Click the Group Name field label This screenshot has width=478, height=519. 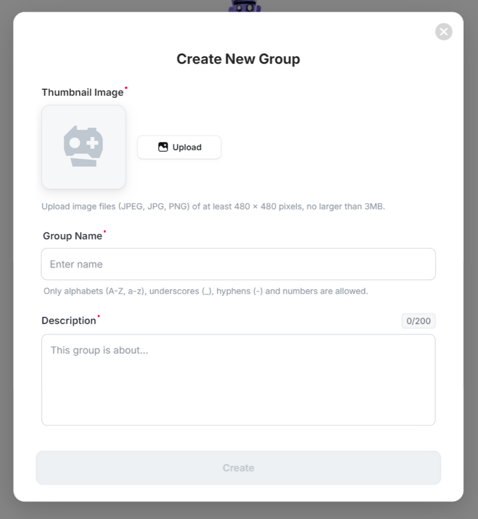pyautogui.click(x=72, y=236)
